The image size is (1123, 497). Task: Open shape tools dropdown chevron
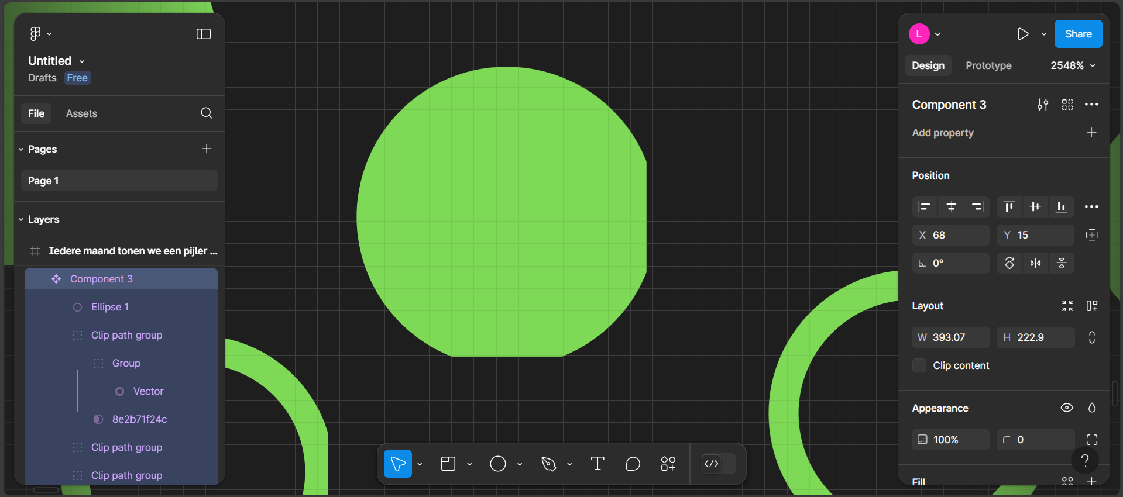520,464
